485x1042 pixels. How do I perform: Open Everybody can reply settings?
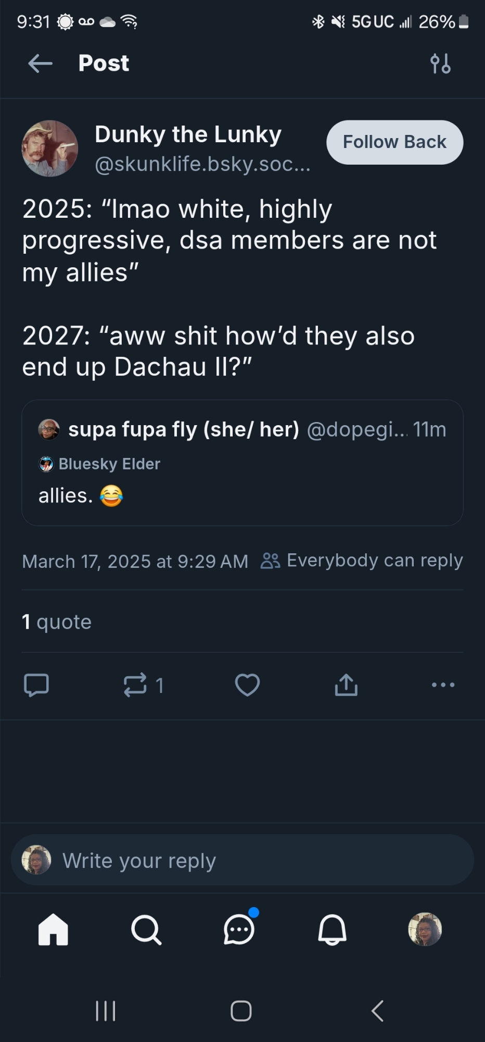(x=362, y=561)
